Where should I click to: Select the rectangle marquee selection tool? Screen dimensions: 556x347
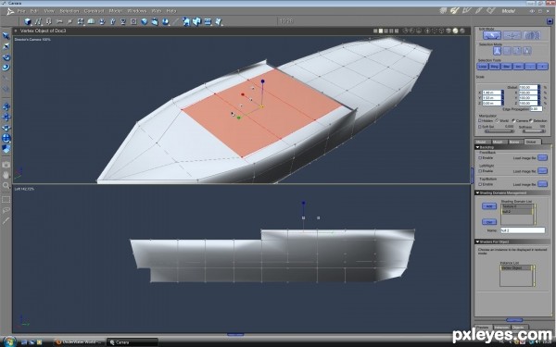click(6, 200)
